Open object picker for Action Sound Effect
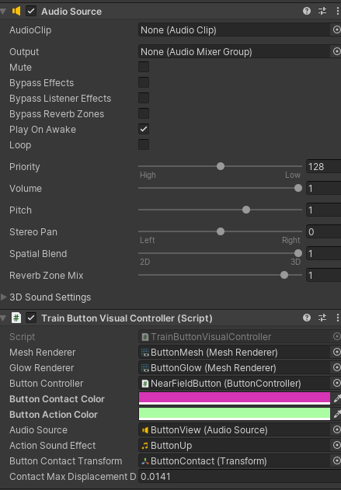Screen dimensions: 341x490 tap(336, 445)
